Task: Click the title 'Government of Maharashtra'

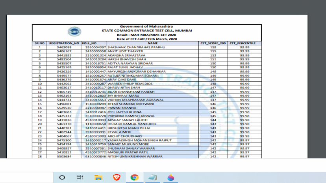Action: pos(146,26)
